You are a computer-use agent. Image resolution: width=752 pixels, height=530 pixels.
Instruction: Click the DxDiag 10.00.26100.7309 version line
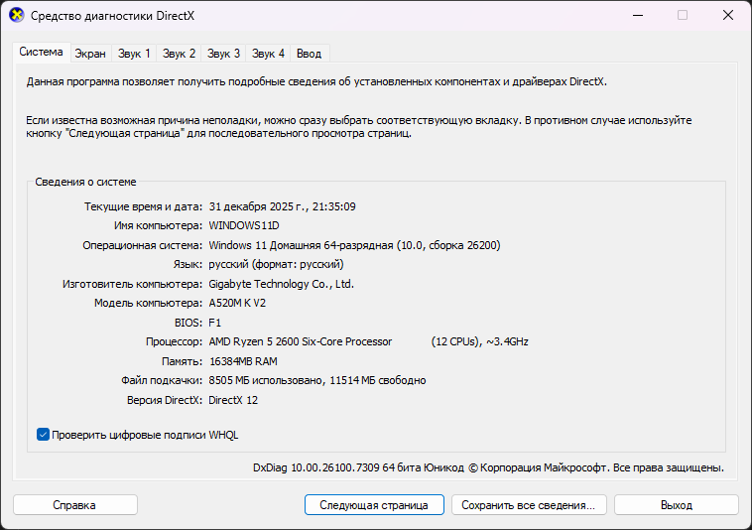[x=488, y=467]
